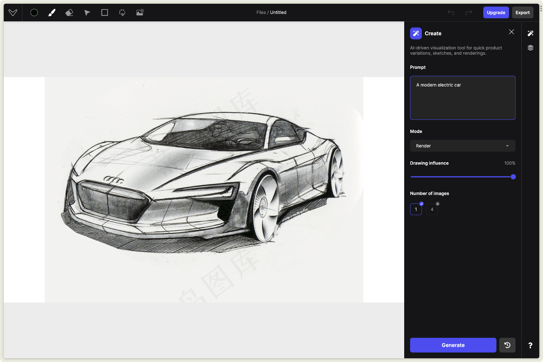Click the Insert image icon
Screen dimensions: 543x362
tap(140, 13)
